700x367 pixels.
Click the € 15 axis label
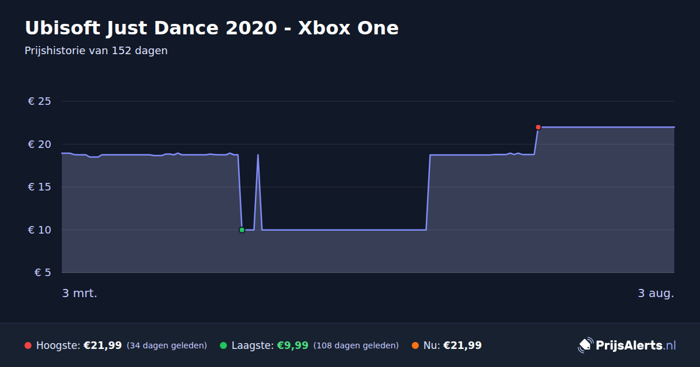pos(40,187)
